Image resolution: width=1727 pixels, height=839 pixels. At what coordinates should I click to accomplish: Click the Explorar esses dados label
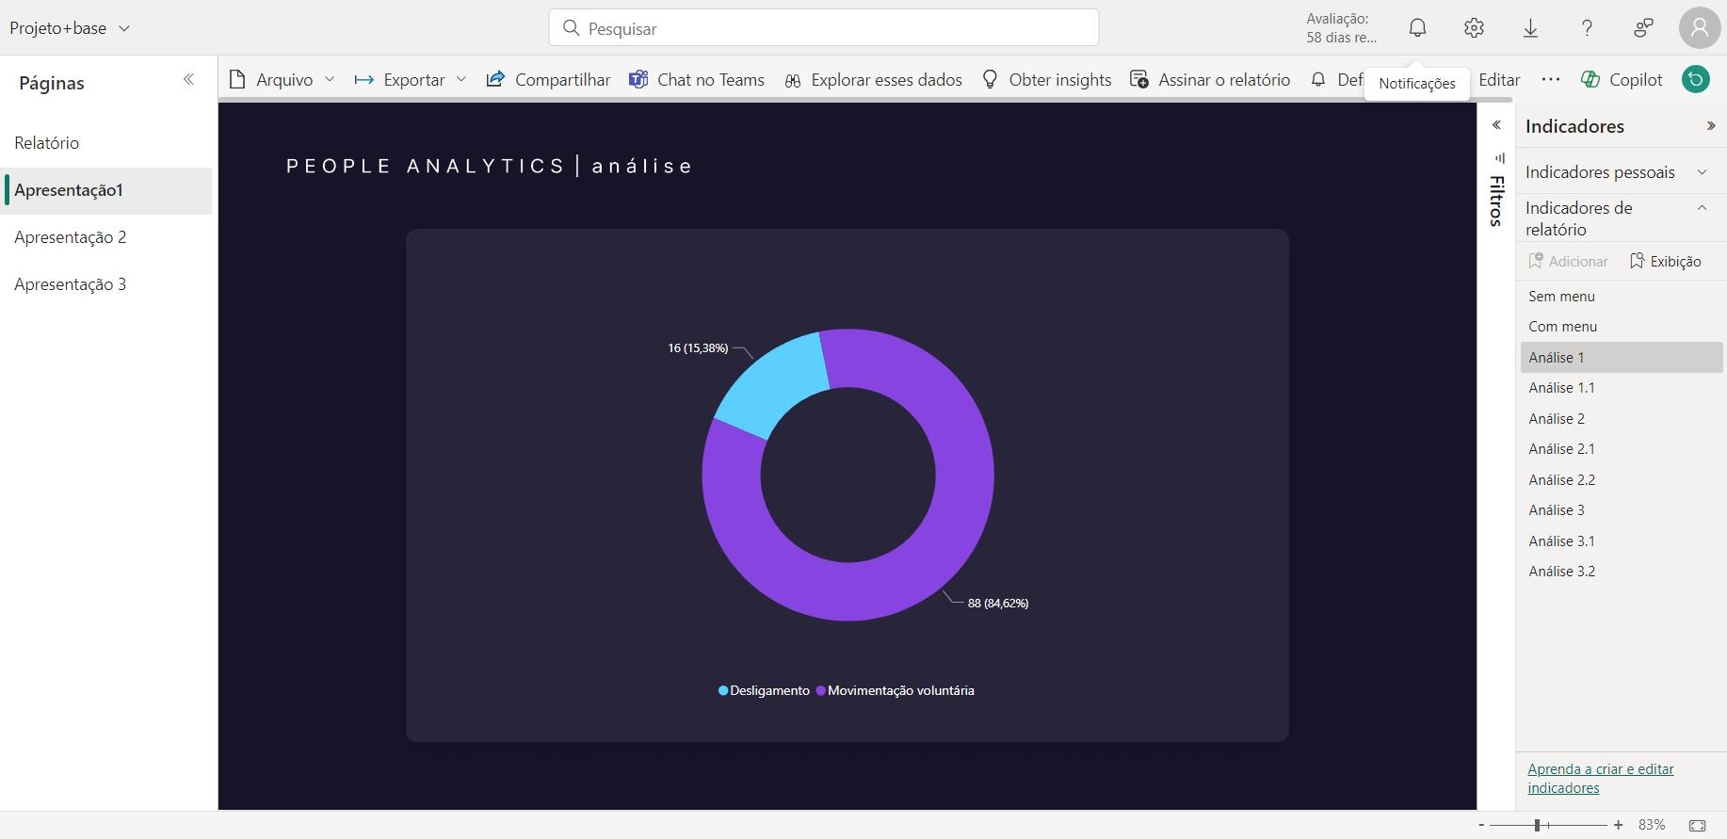[886, 80]
